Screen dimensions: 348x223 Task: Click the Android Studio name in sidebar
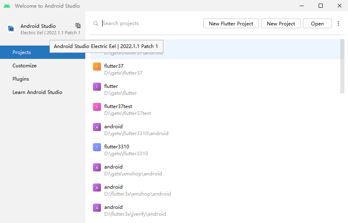[x=38, y=26]
